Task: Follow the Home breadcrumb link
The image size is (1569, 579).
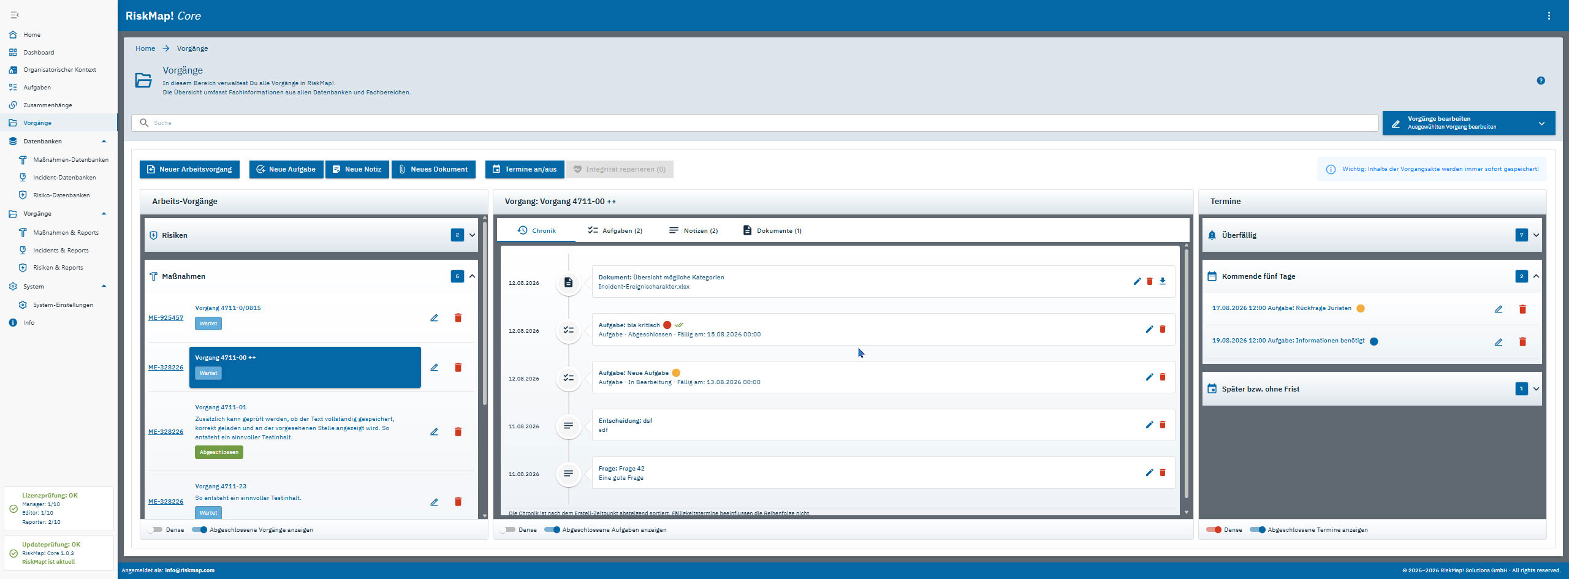Action: pyautogui.click(x=145, y=48)
